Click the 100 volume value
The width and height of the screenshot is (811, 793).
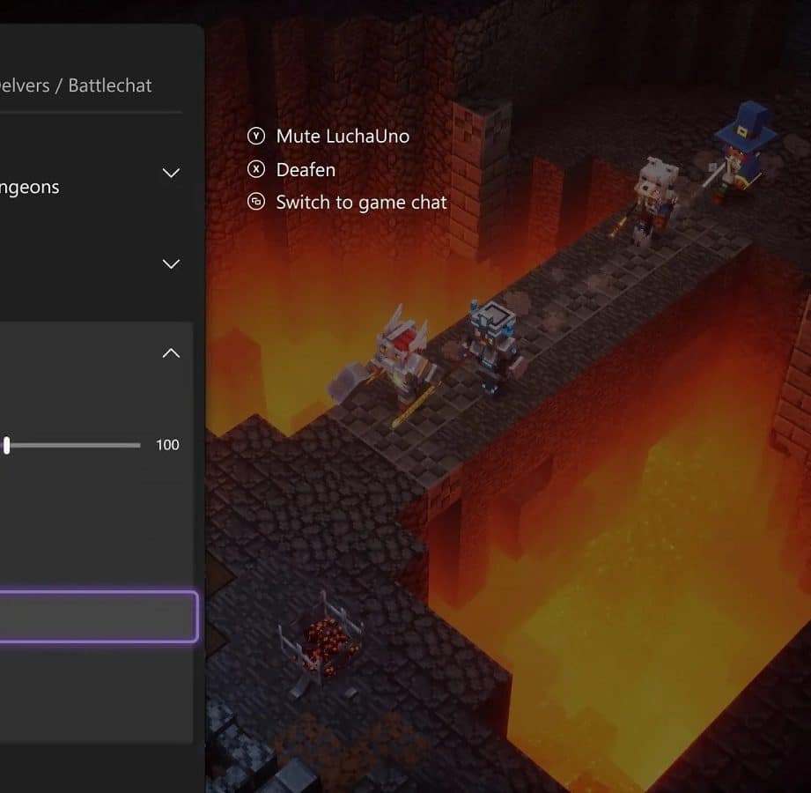[x=167, y=445]
